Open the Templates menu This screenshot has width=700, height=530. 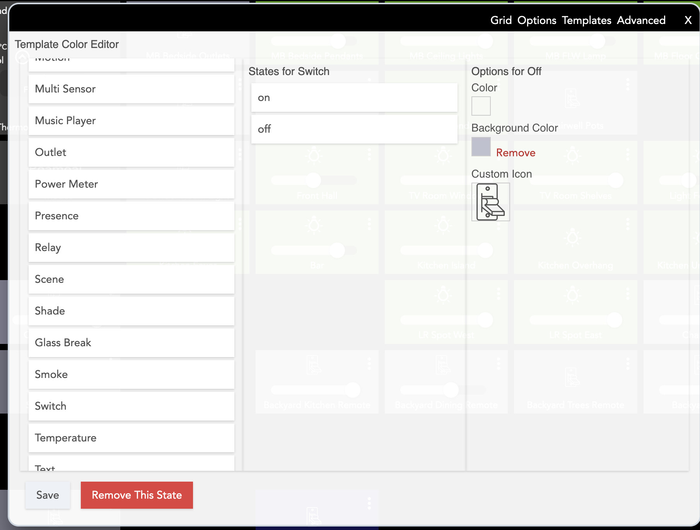pyautogui.click(x=586, y=20)
